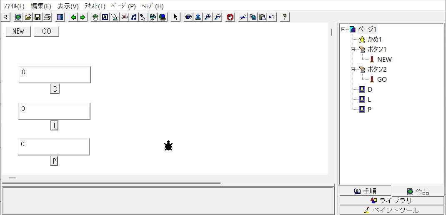Viewport: 446px width, 215px height.
Task: Collapse the ページ1 tree node
Action: (x=343, y=29)
